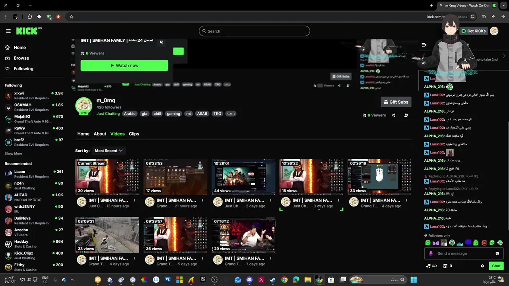Select the TRG tag
Viewport: 509px width, 286px height.
pyautogui.click(x=217, y=114)
